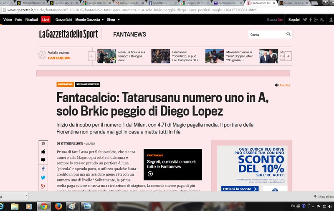Open File Explorer from taskbar
Screen dimensions: 334x211
pyautogui.click(x=15, y=206)
